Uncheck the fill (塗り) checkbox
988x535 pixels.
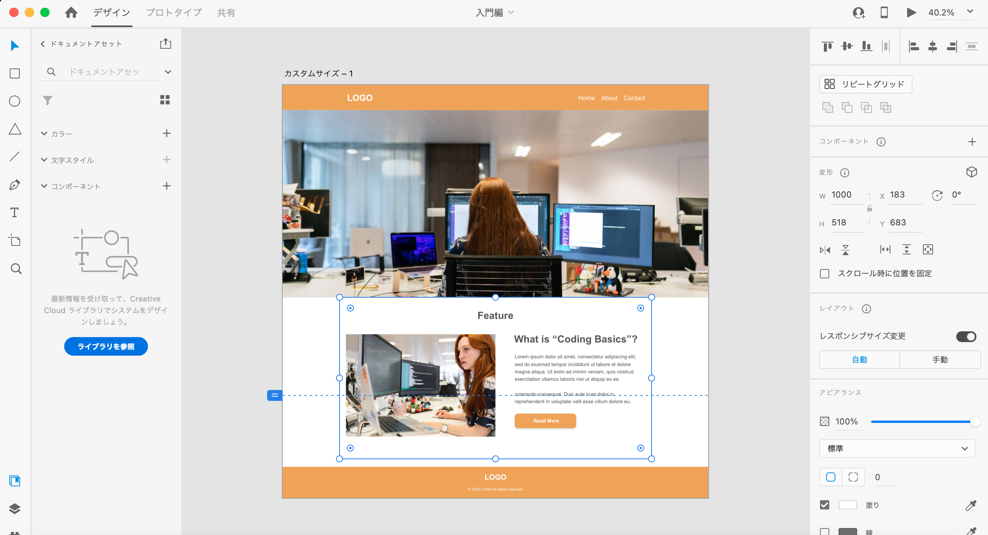pyautogui.click(x=825, y=505)
